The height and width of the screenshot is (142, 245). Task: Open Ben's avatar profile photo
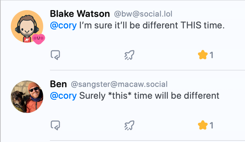(27, 97)
